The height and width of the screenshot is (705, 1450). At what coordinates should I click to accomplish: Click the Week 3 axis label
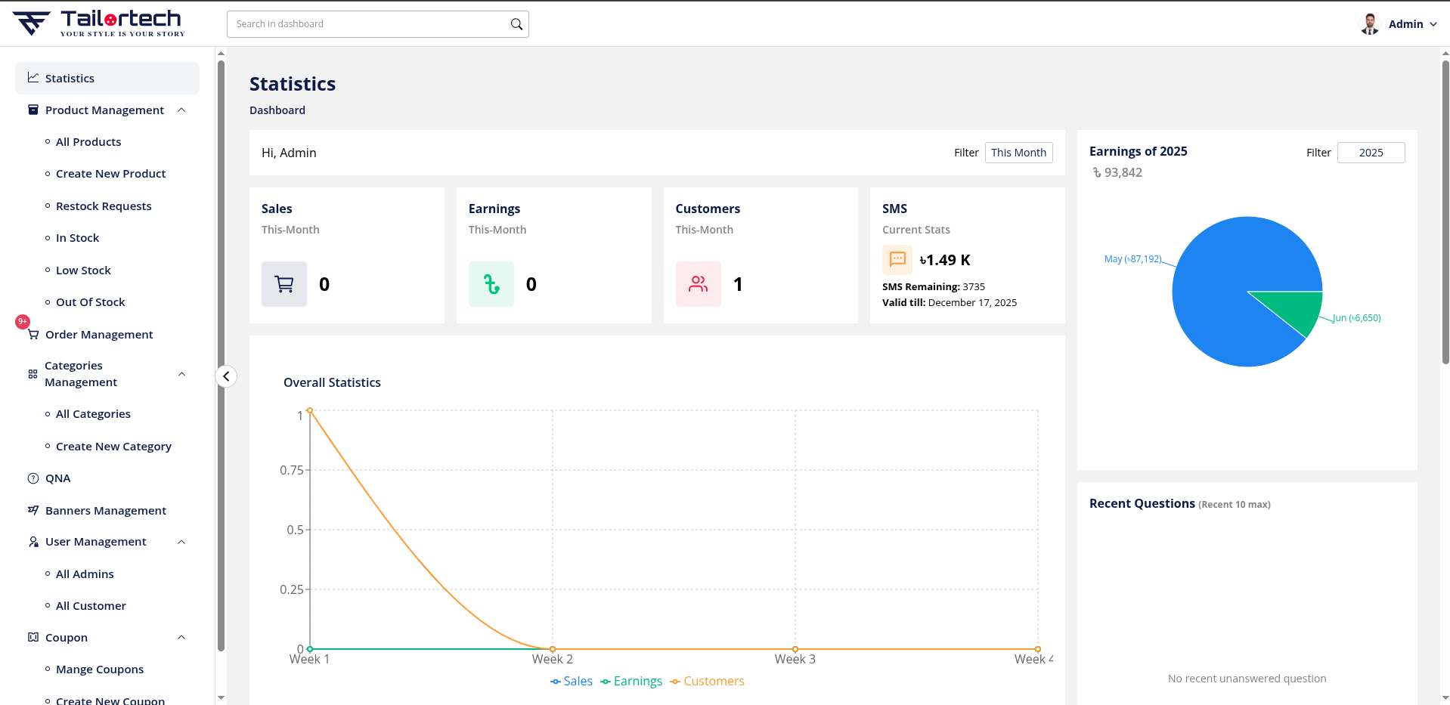(x=795, y=660)
